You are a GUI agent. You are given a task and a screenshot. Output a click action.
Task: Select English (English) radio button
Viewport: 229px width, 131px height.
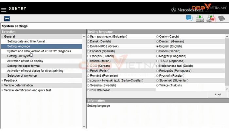(157, 47)
